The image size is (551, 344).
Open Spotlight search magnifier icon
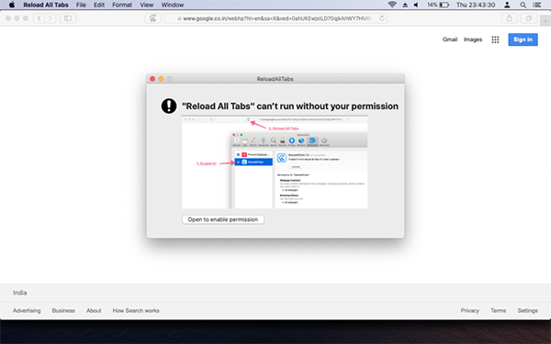[x=523, y=5]
